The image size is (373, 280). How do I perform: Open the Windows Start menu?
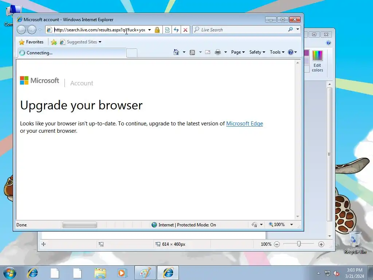(10, 273)
